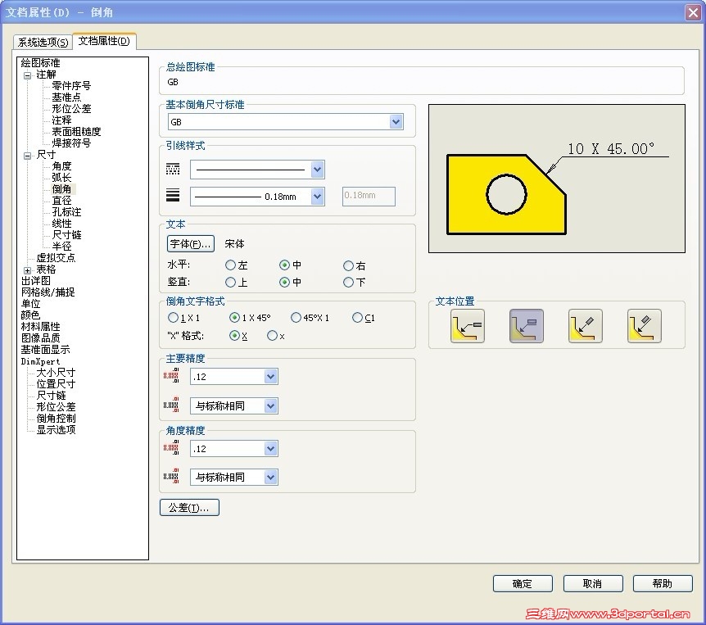Select 倒角控制 under DimXpert
Viewport: 706px width, 625px height.
[56, 419]
